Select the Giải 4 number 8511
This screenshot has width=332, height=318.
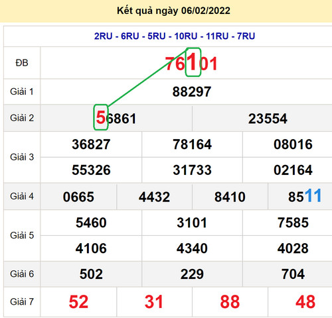click(305, 196)
